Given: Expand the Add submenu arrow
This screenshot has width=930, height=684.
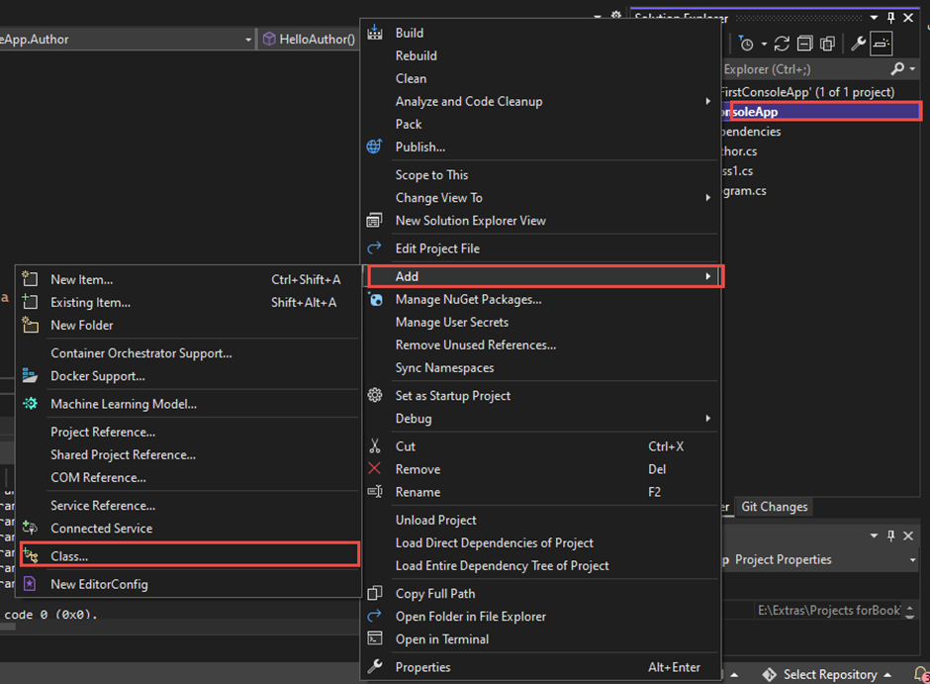Looking at the screenshot, I should [708, 276].
